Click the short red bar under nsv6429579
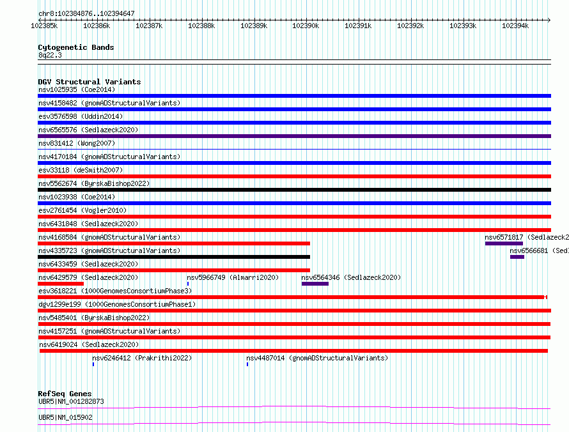 coord(61,284)
